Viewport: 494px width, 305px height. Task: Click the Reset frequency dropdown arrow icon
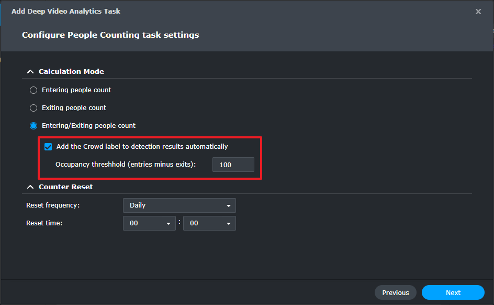pos(229,205)
